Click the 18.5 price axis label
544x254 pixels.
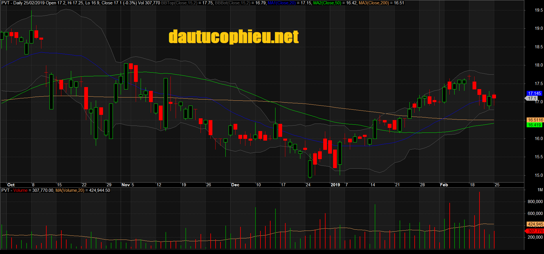(539, 47)
